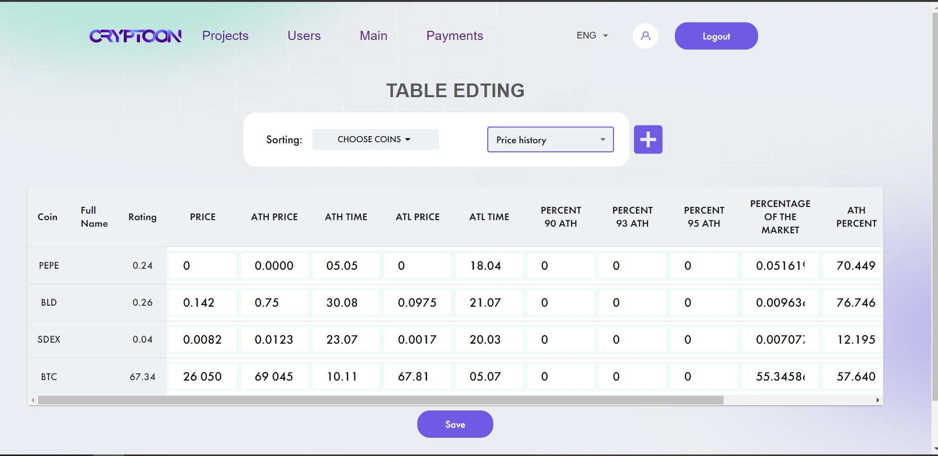
Task: Edit SDEX percent 95 ATH field
Action: [x=704, y=340]
